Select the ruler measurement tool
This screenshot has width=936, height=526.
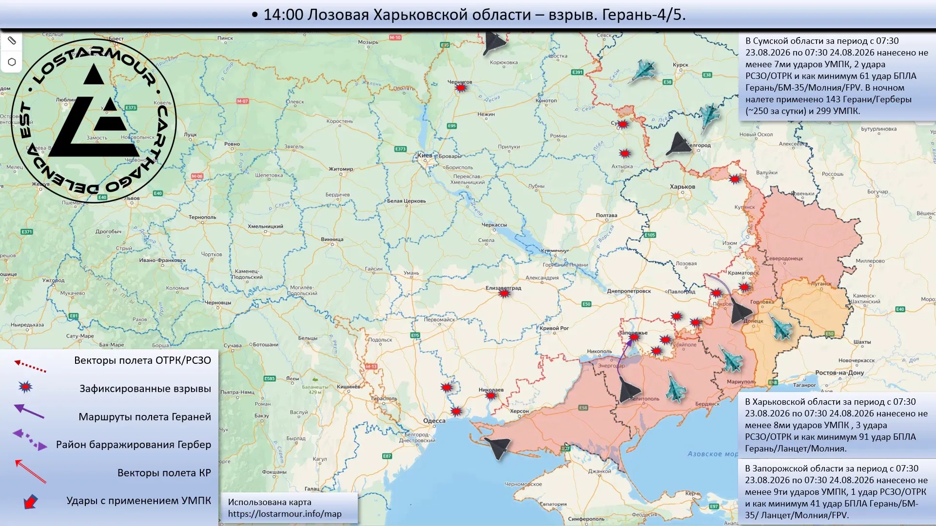pyautogui.click(x=12, y=40)
